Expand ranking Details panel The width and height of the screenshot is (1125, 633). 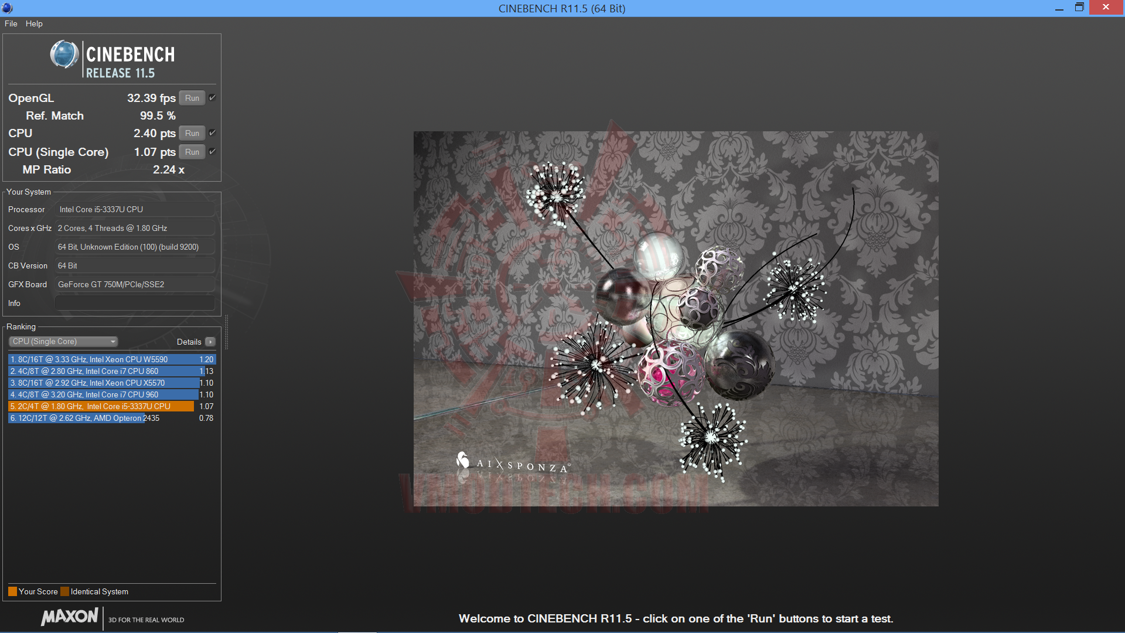click(x=189, y=342)
